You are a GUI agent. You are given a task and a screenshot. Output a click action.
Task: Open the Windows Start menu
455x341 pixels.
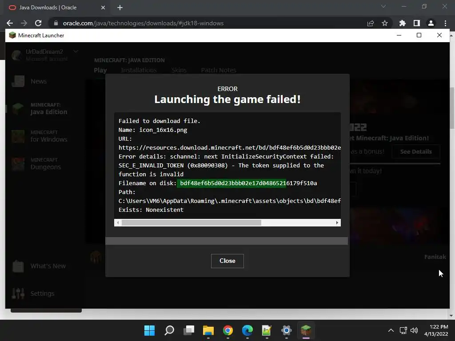[149, 330]
